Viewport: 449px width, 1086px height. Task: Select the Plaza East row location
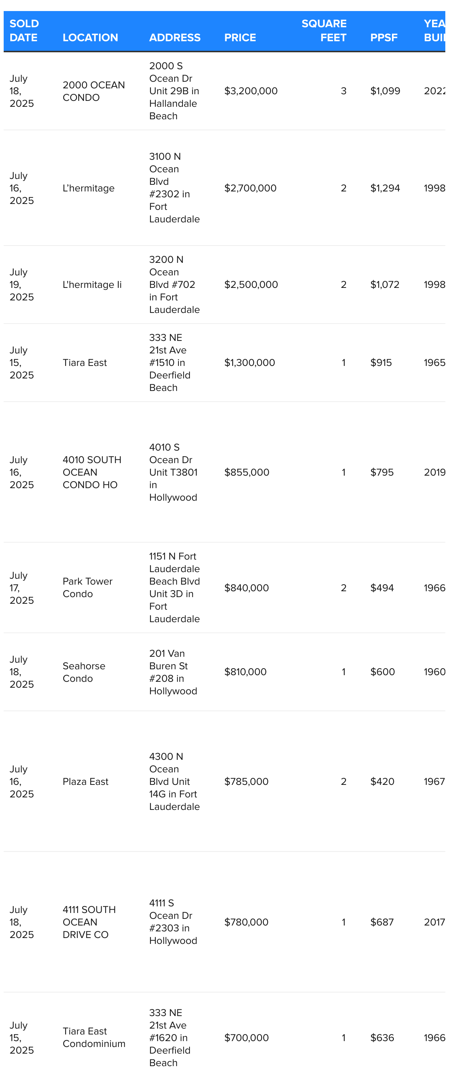[x=85, y=782]
